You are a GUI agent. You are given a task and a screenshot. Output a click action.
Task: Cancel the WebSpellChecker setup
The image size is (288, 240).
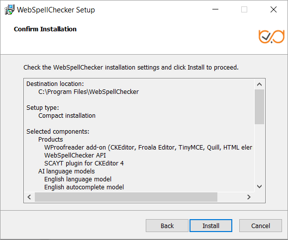pyautogui.click(x=261, y=226)
